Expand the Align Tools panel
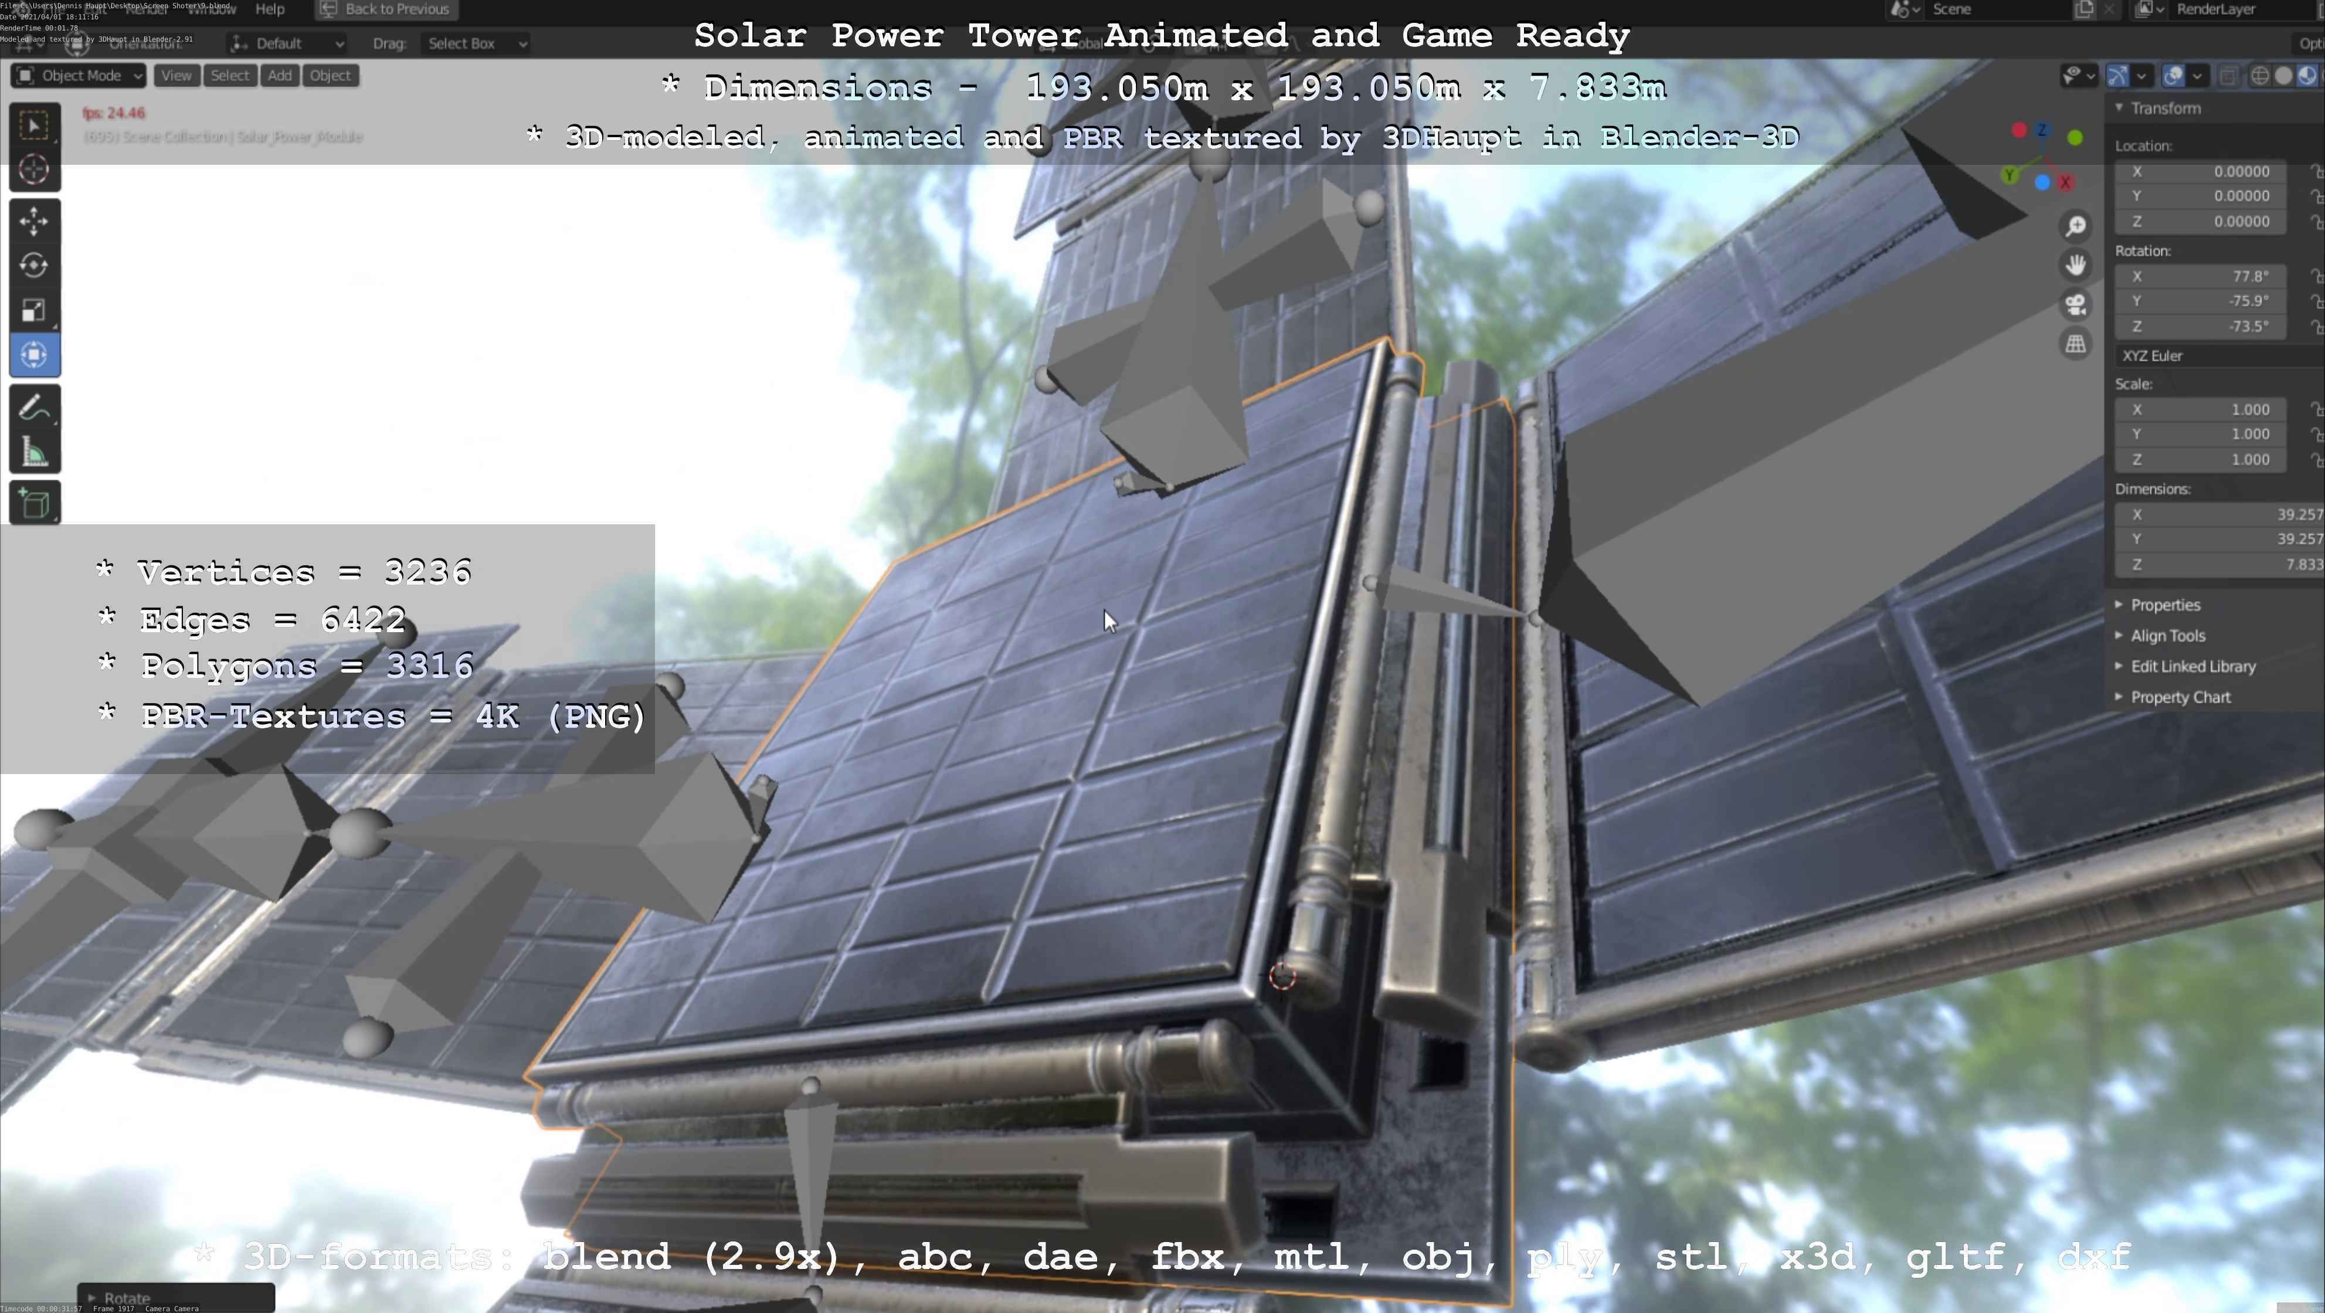The image size is (2325, 1313). pyautogui.click(x=2167, y=636)
